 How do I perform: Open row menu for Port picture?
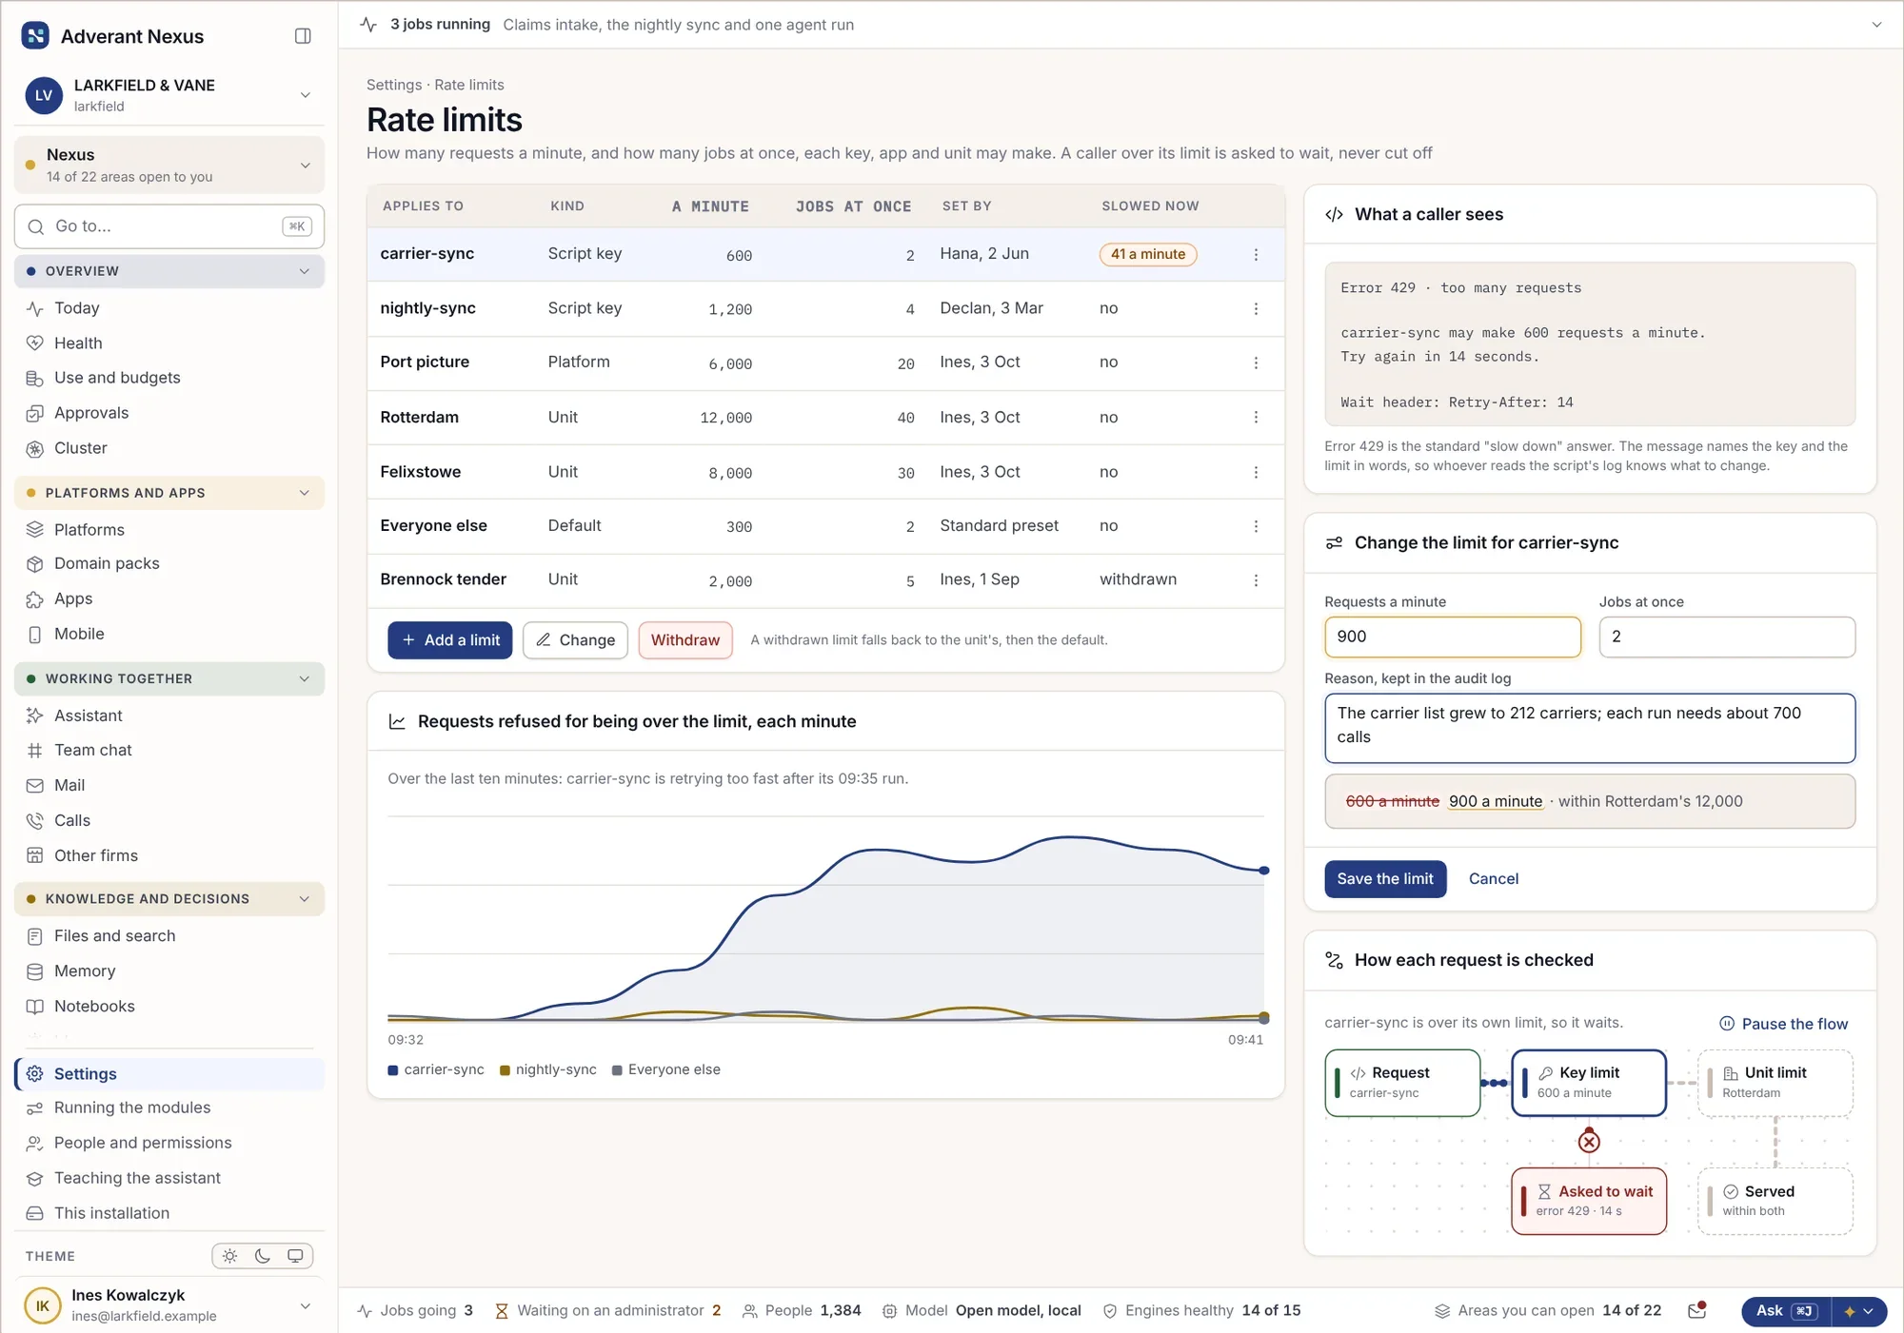[1256, 363]
